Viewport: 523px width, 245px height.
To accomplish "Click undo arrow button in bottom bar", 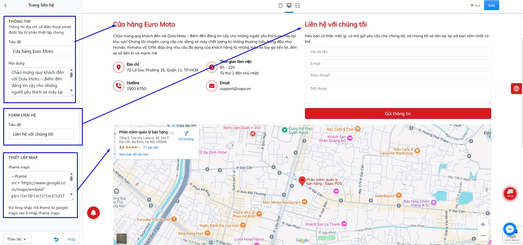I will point(56,239).
